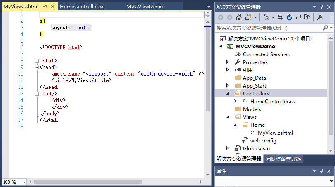Click the Sync with Active Document icon

pyautogui.click(x=280, y=17)
